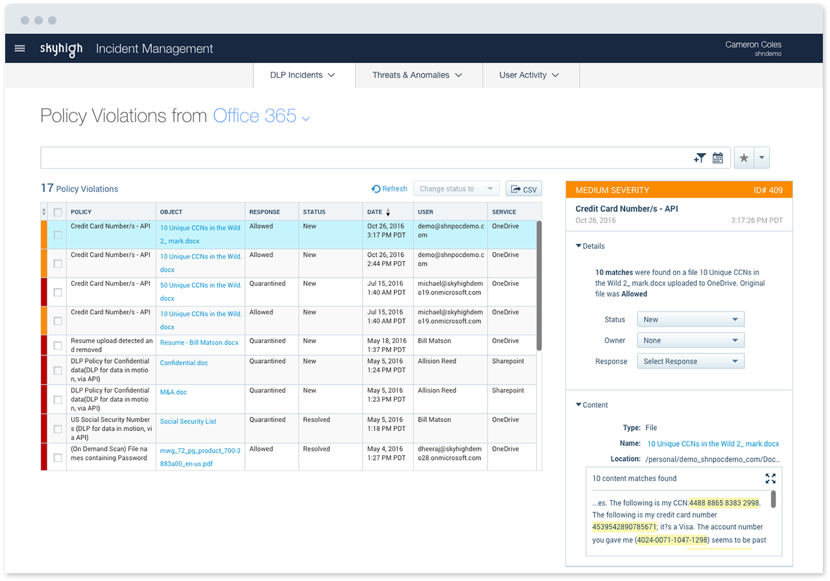
Task: Open the Cameron Coles account menu
Action: (x=753, y=49)
